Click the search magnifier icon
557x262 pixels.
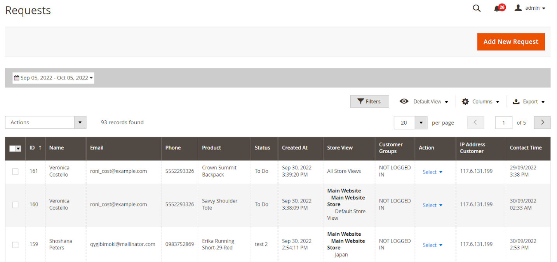[x=476, y=8]
